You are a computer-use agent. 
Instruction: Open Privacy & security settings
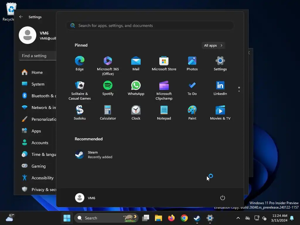tap(38, 190)
